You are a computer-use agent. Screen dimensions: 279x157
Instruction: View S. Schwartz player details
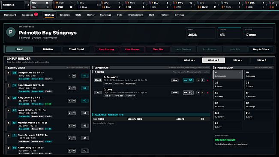(175, 80)
